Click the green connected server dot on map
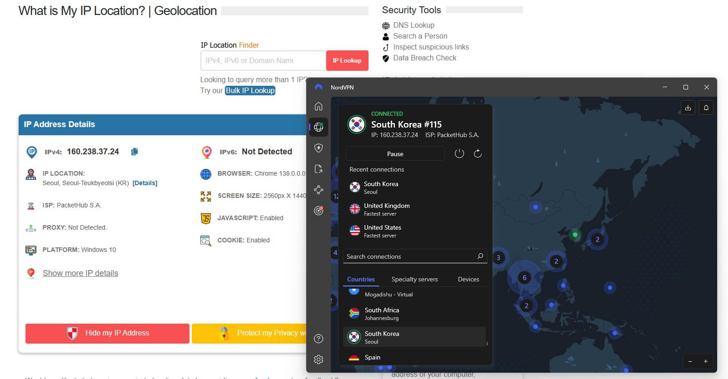 pos(575,235)
